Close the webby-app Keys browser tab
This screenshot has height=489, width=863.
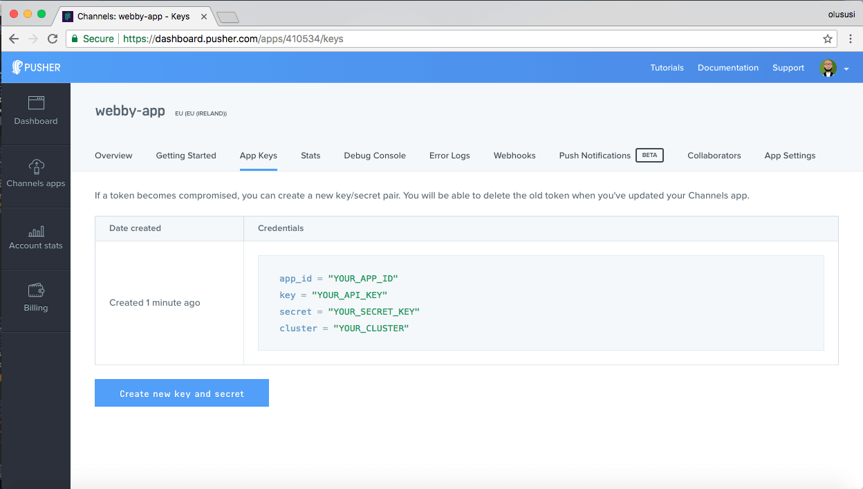click(204, 16)
